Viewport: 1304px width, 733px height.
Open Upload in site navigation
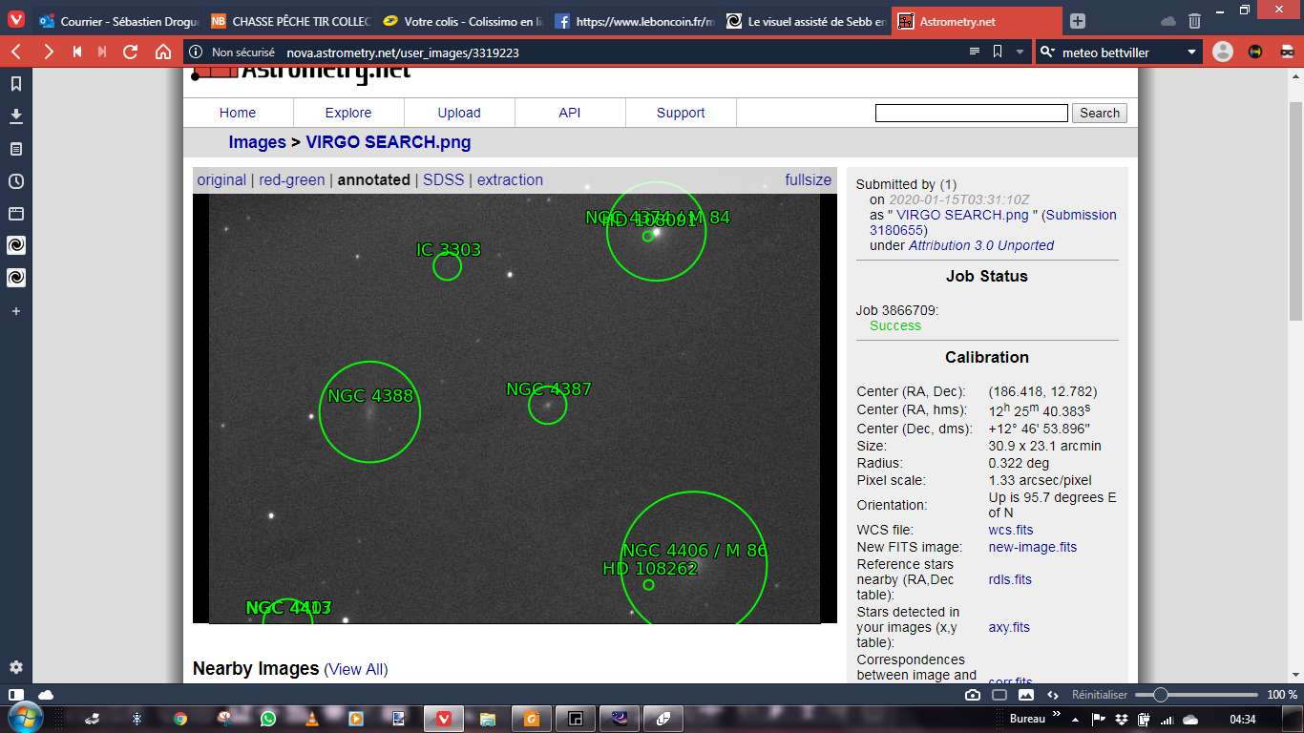[x=459, y=113]
